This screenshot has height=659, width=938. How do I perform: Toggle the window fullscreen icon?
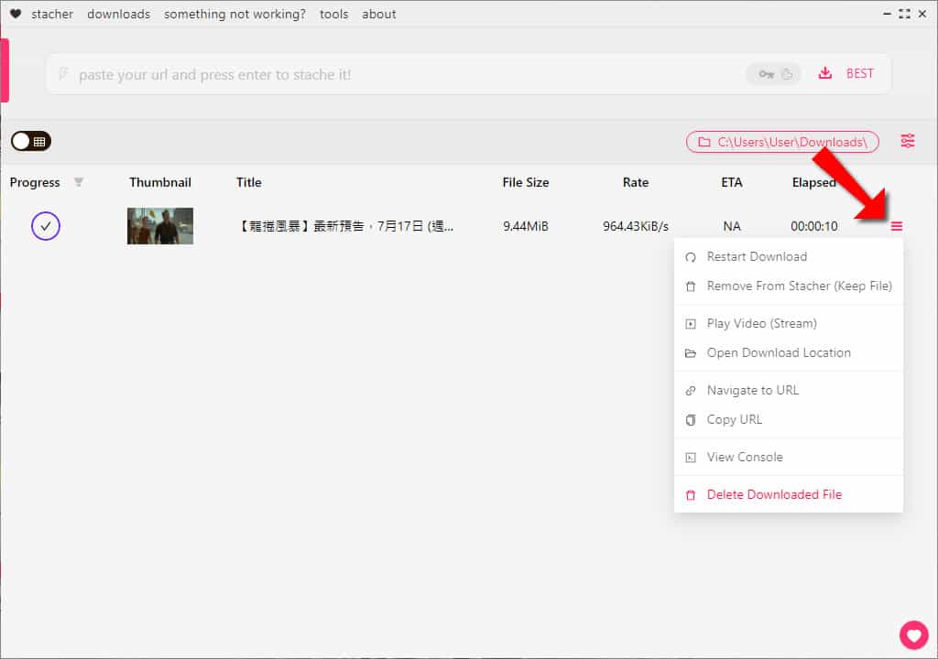[x=904, y=14]
